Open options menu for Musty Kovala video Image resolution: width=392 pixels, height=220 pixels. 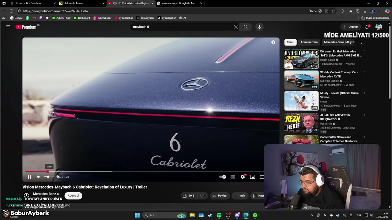point(365,94)
